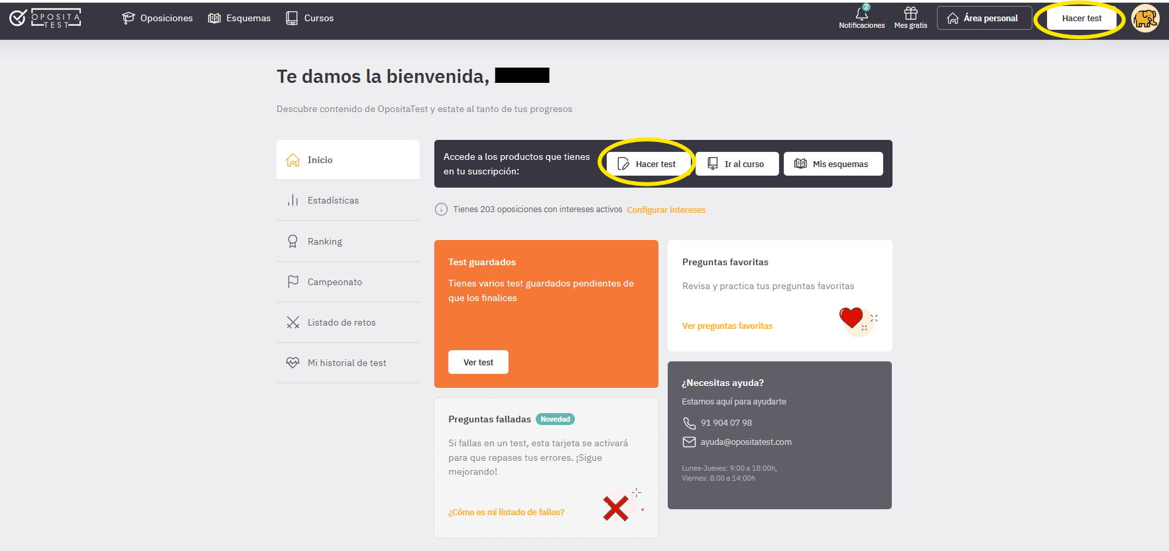Click ayuda@opositatest.com email
Viewport: 1169px width, 551px height.
pyautogui.click(x=746, y=442)
